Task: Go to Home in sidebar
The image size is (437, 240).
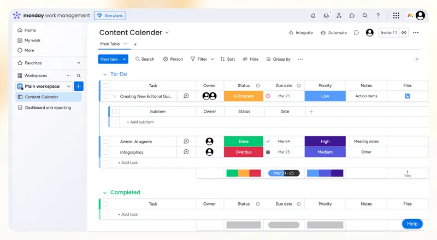Action: (27, 30)
